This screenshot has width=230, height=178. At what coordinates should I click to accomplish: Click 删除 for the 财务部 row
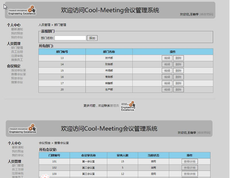pos(178,64)
